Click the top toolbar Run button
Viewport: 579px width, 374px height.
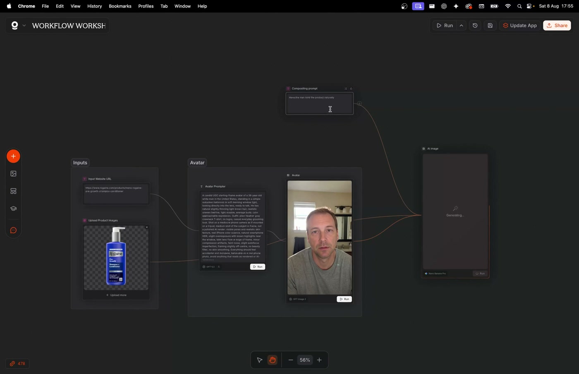coord(445,26)
